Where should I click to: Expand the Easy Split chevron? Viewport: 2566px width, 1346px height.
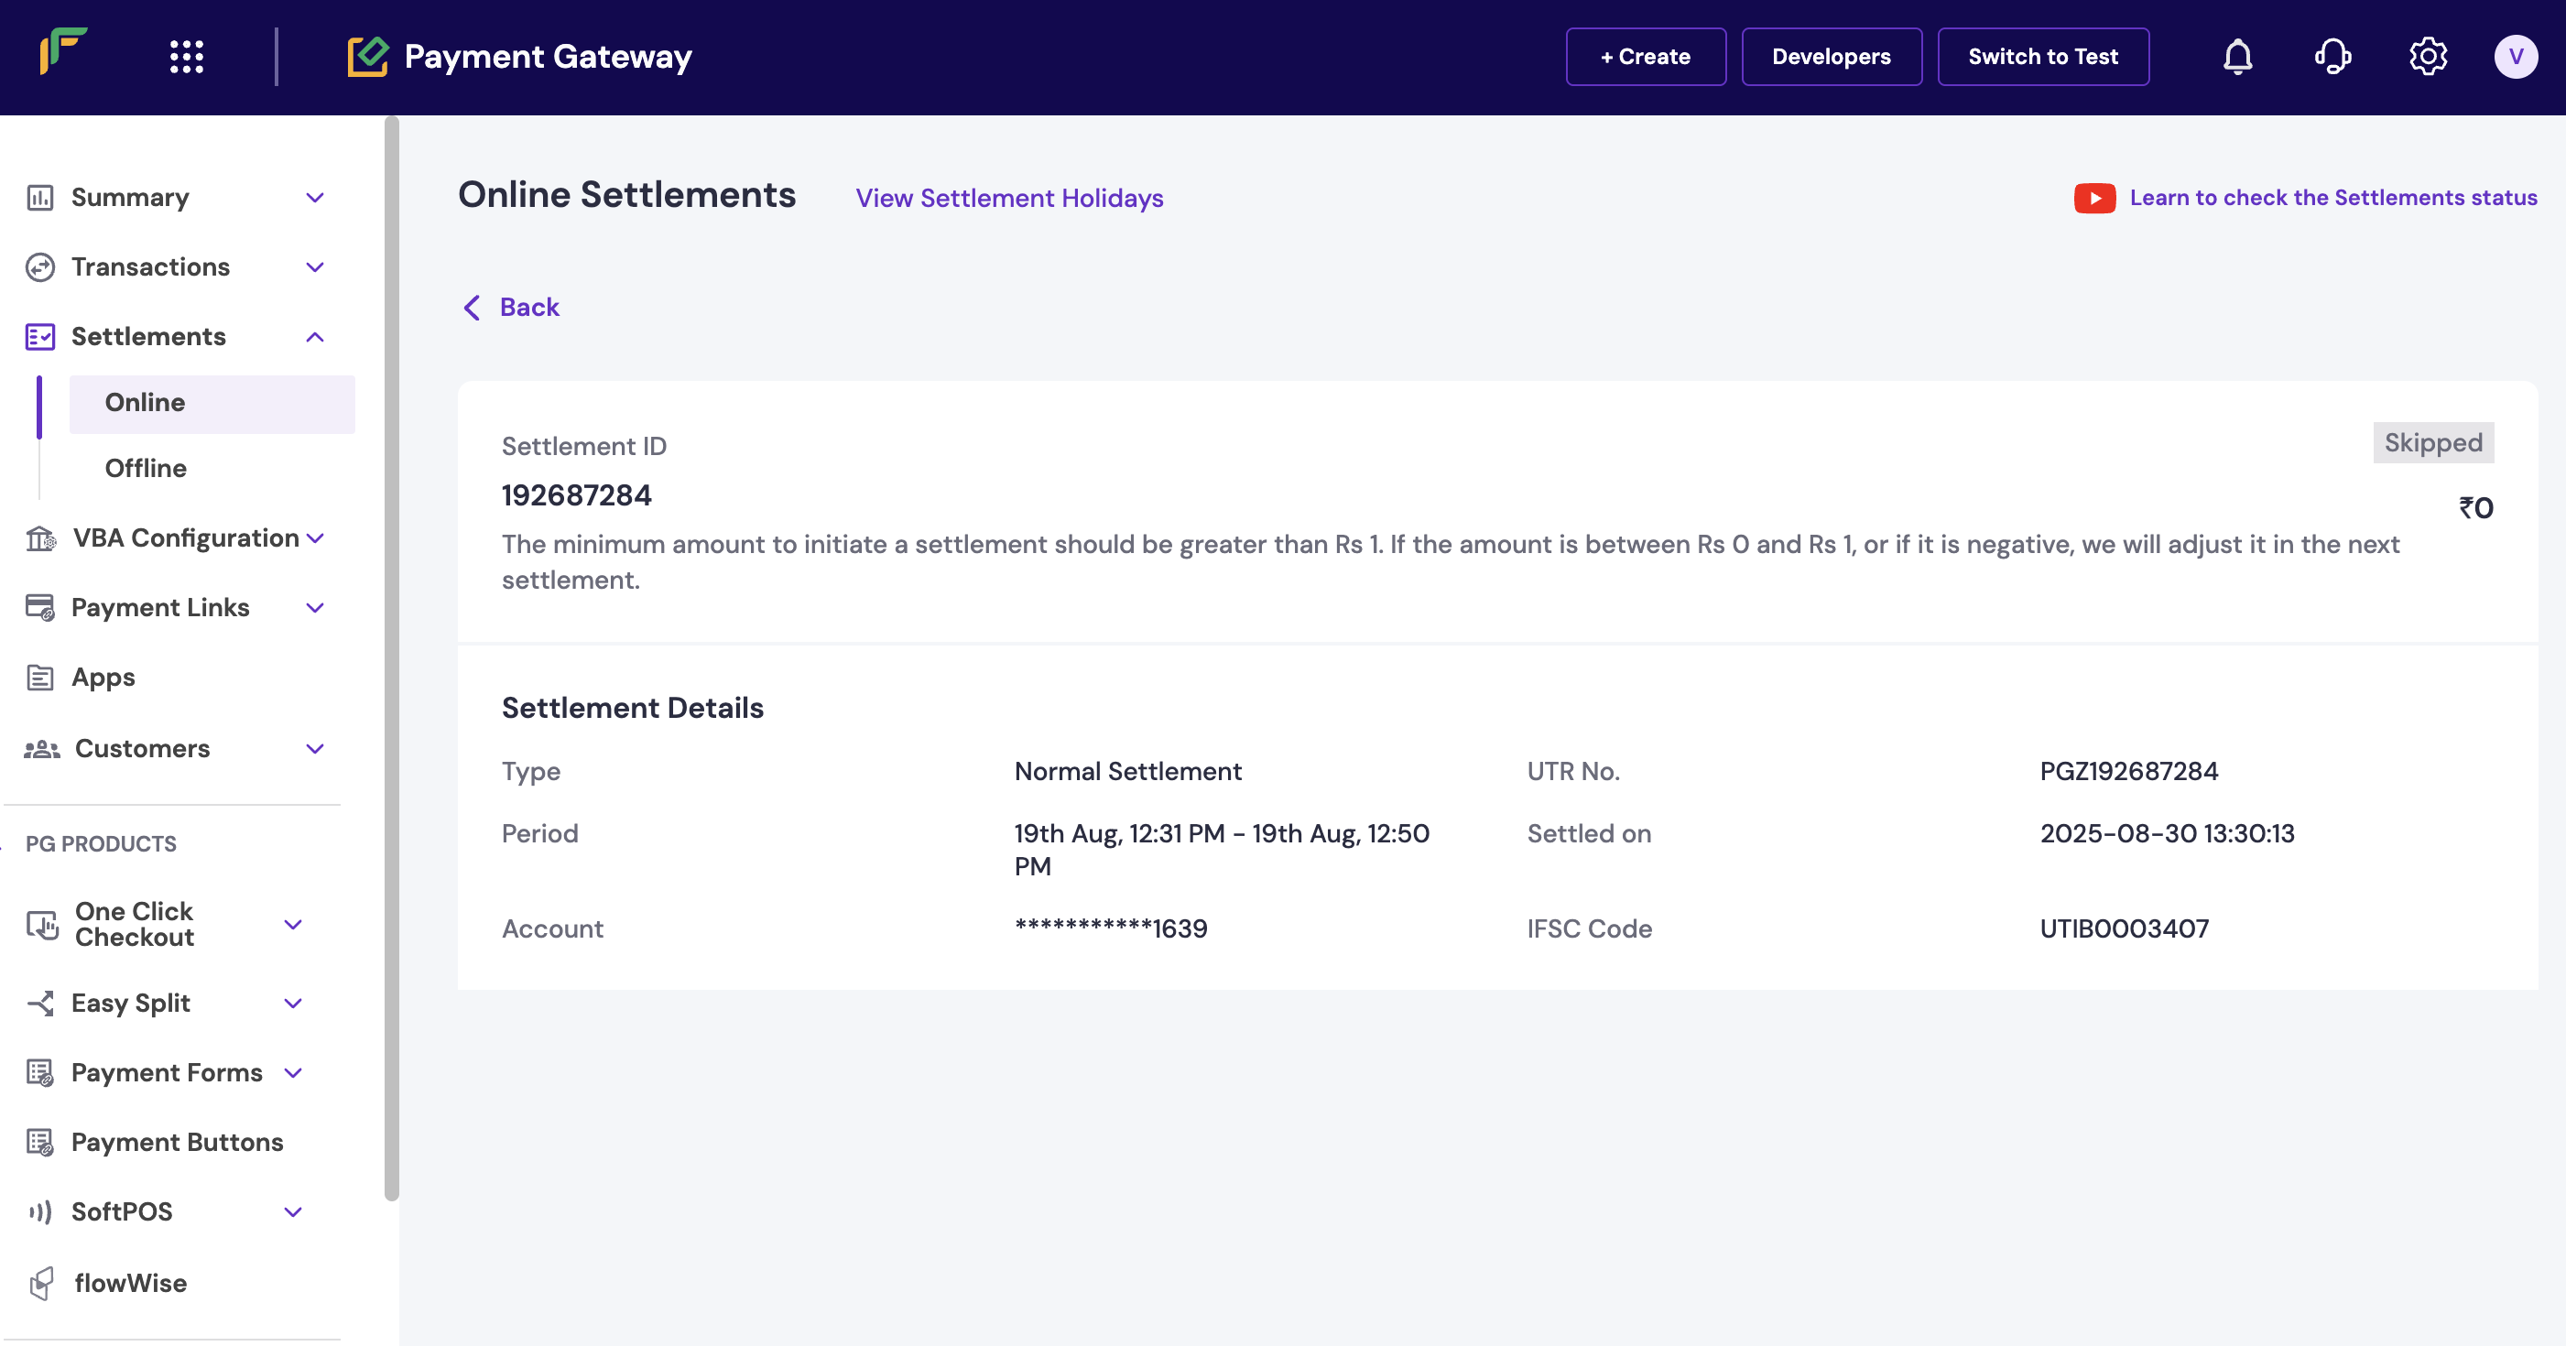pyautogui.click(x=293, y=1004)
